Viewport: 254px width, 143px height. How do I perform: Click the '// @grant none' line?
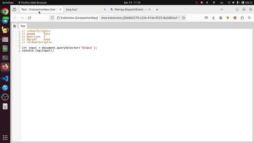(x=36, y=39)
